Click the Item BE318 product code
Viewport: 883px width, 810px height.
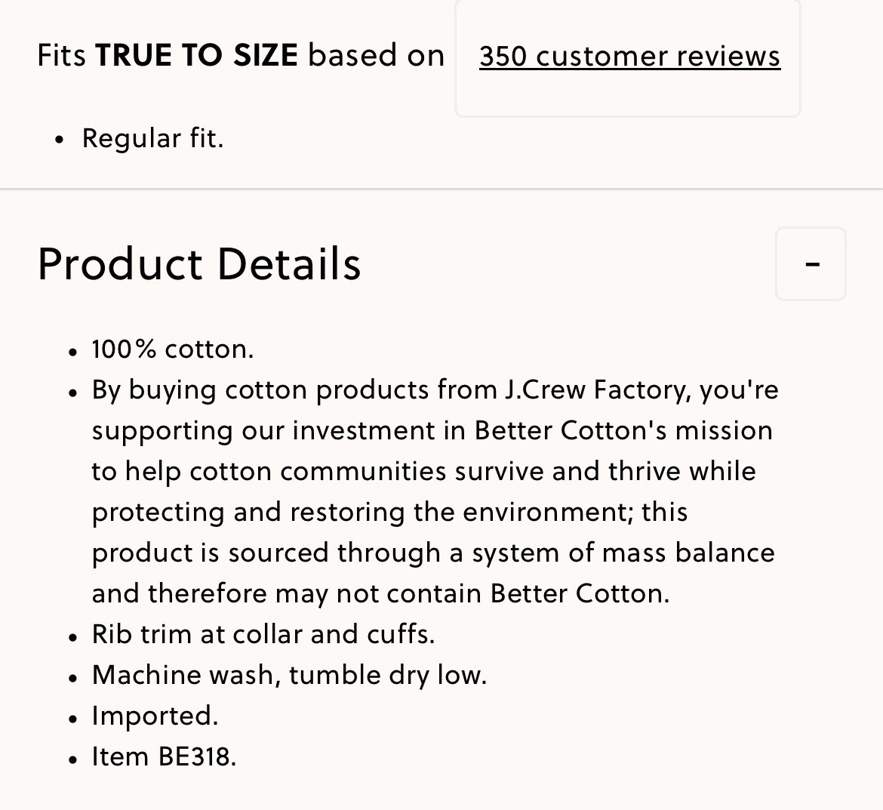[x=164, y=756]
